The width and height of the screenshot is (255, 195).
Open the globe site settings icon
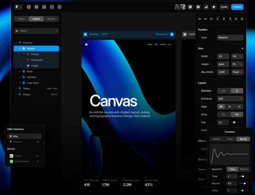point(190,7)
